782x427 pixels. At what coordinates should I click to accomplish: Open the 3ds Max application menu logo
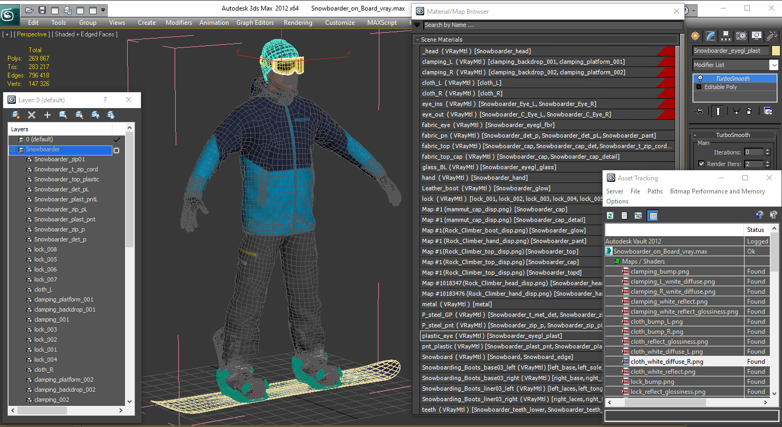click(10, 15)
